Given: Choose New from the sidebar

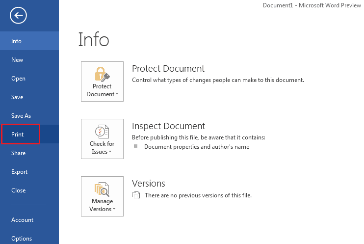Looking at the screenshot, I should [29, 60].
